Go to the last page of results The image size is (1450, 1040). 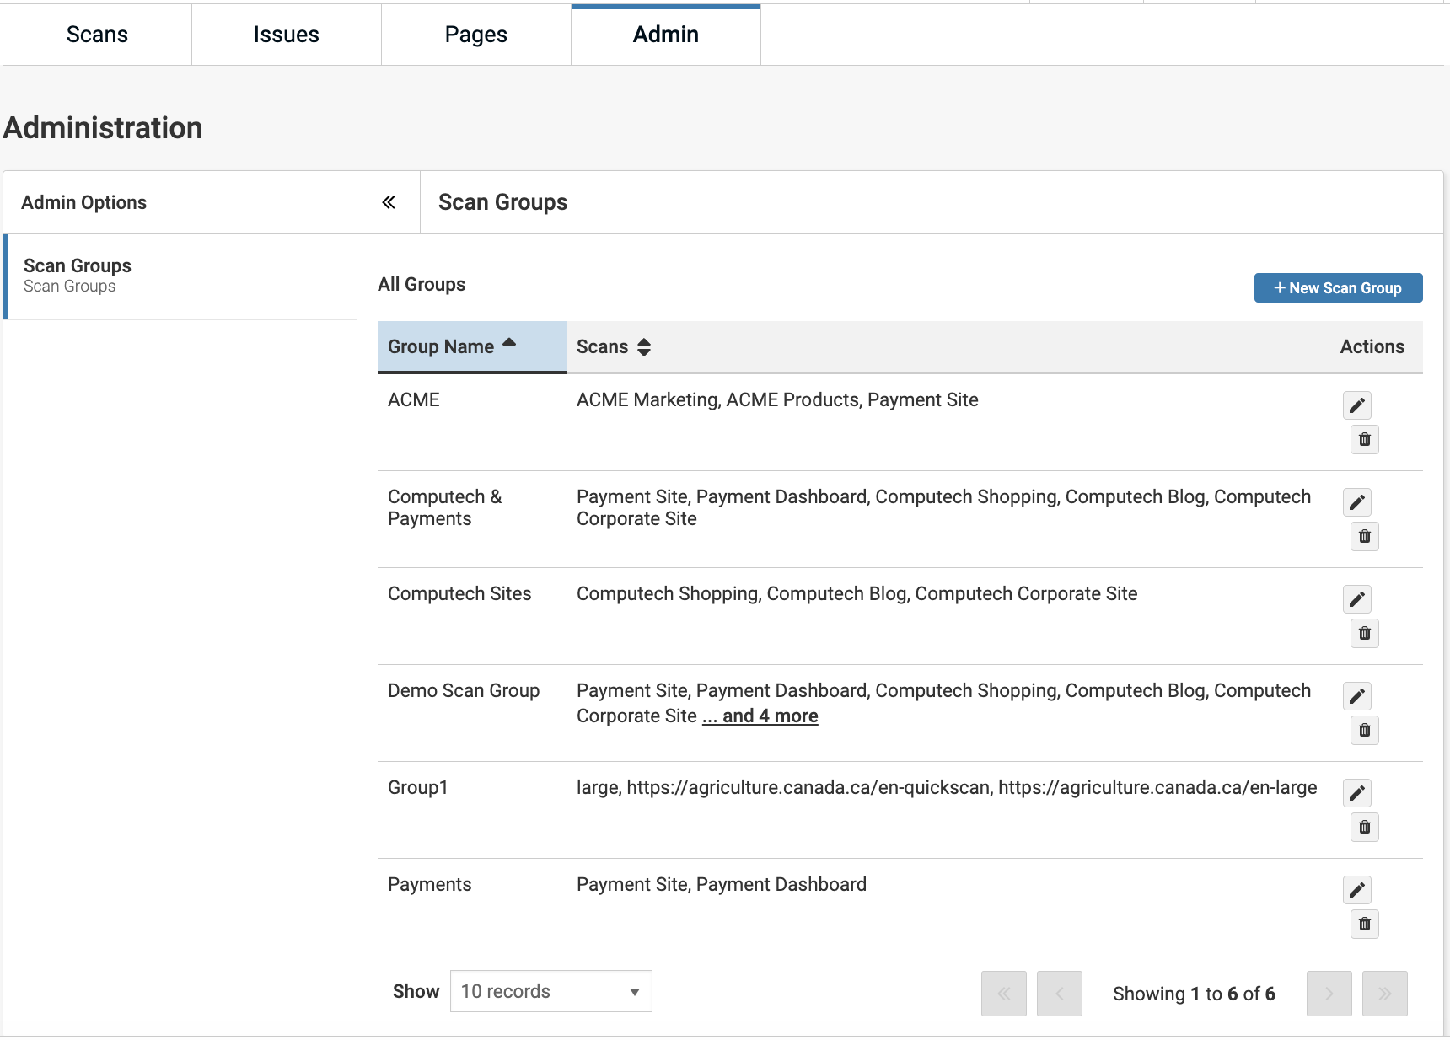pyautogui.click(x=1384, y=994)
